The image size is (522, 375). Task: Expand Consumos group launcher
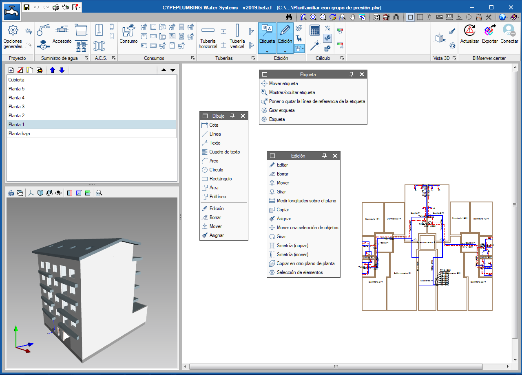[x=192, y=58]
